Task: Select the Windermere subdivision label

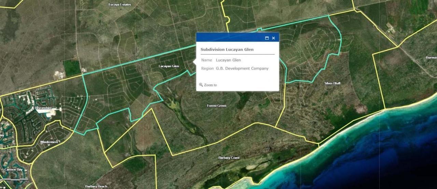Action: coord(49,142)
